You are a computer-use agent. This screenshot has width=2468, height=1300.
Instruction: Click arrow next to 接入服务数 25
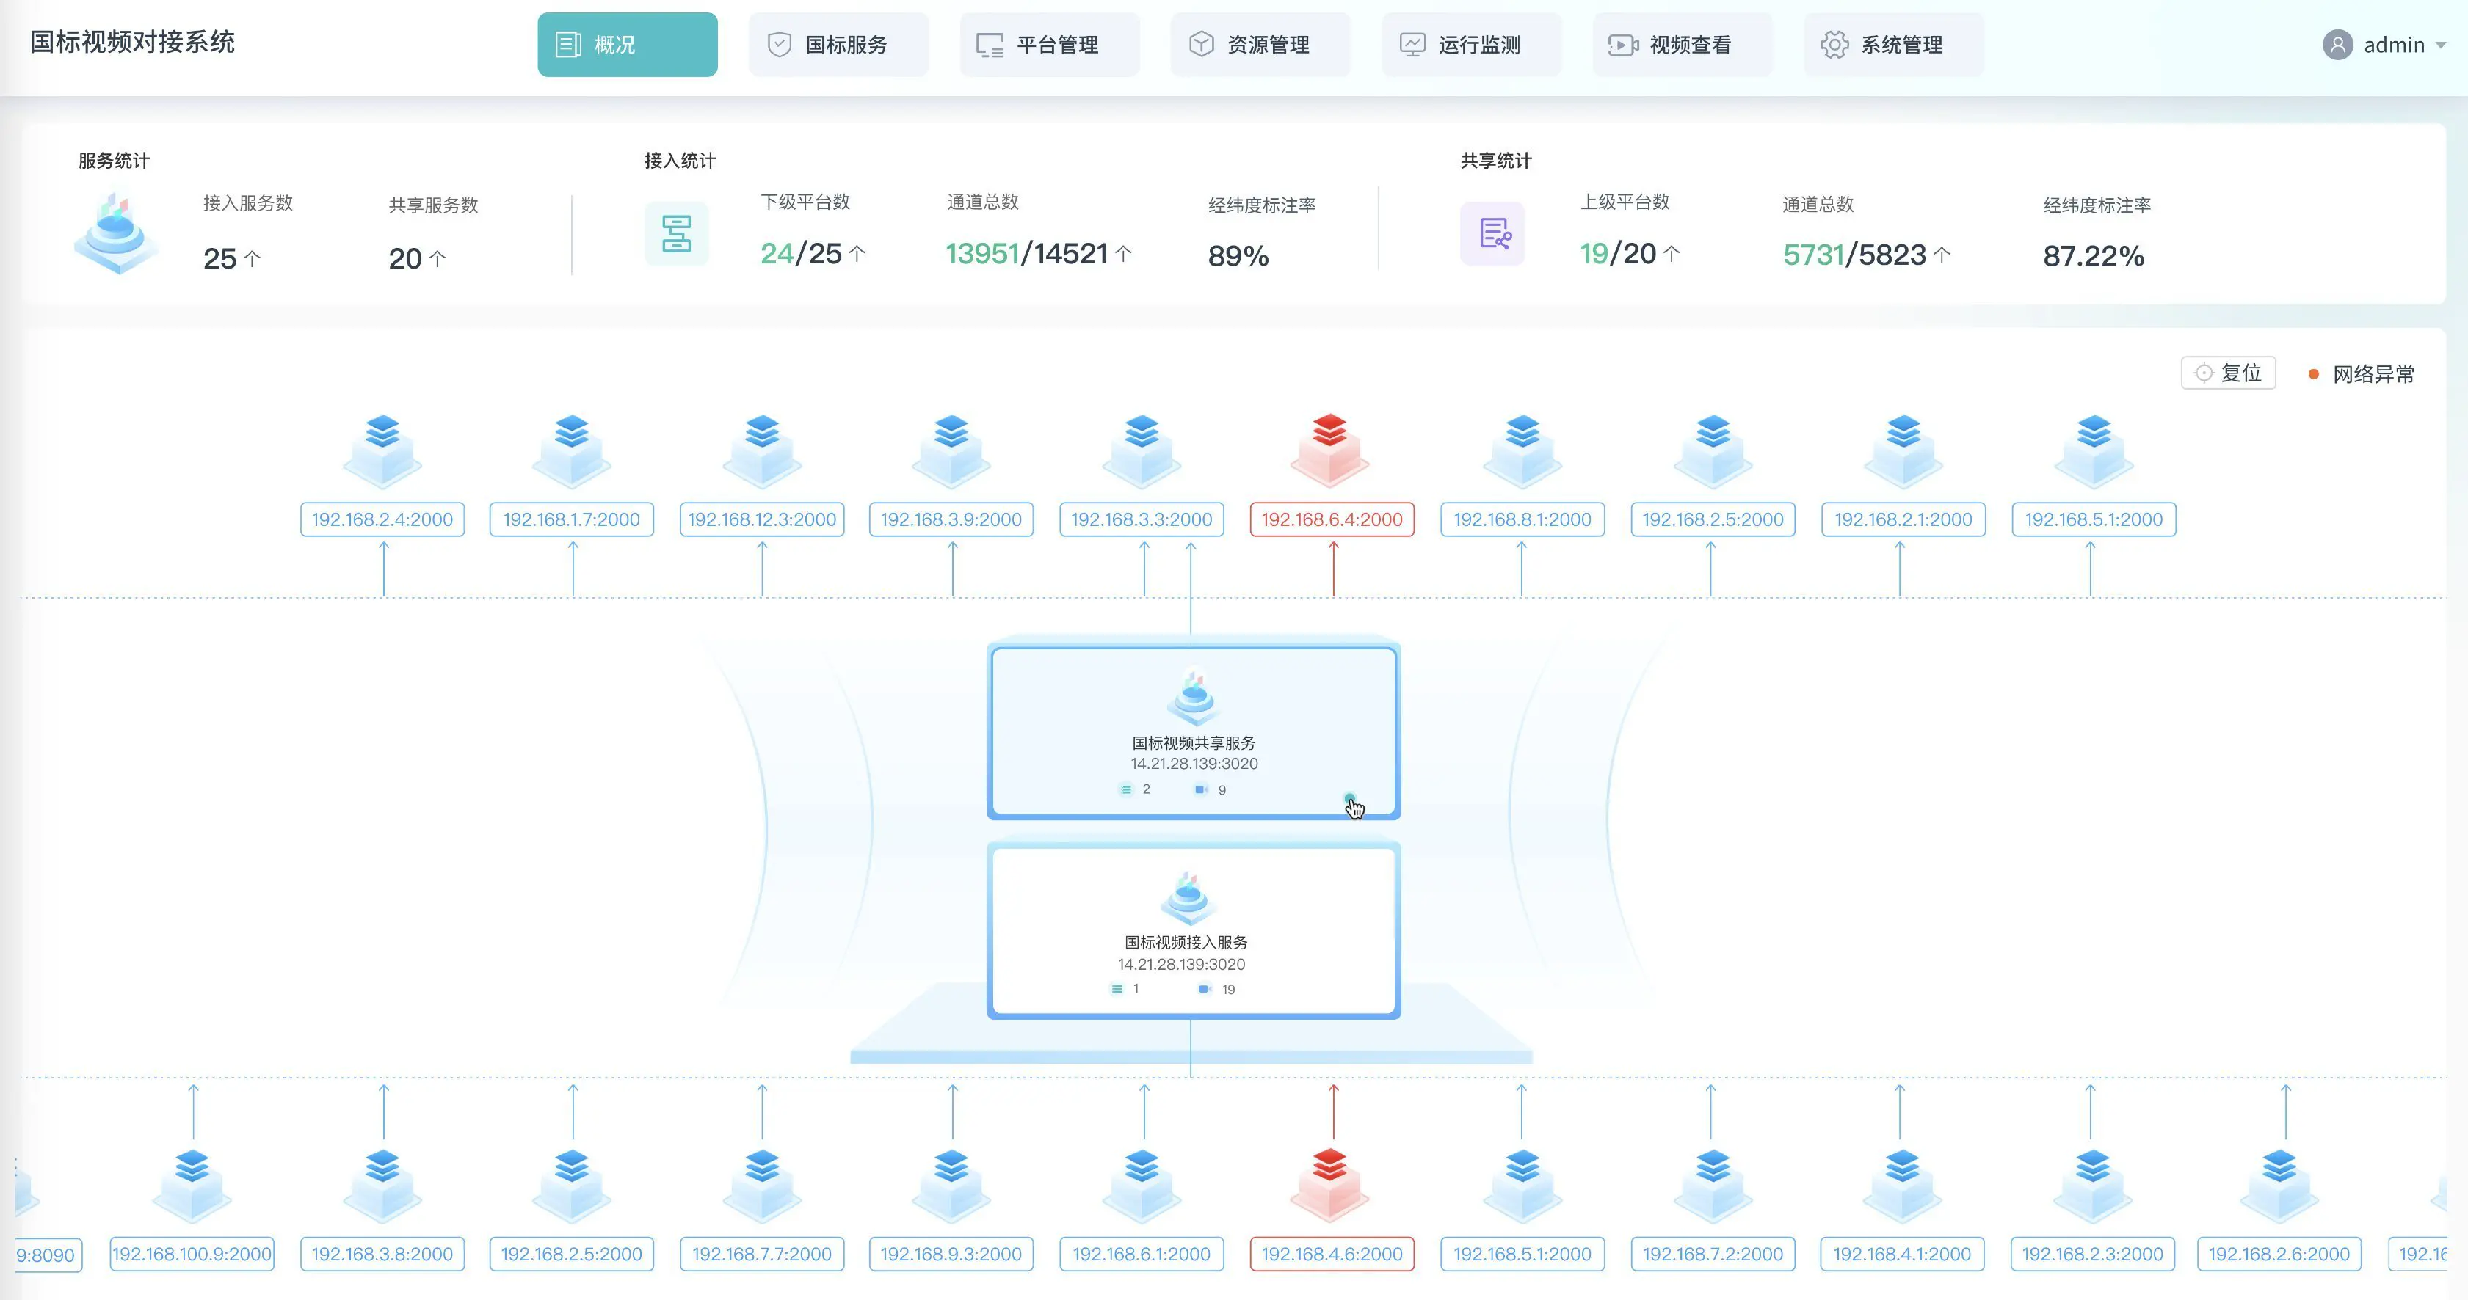252,258
